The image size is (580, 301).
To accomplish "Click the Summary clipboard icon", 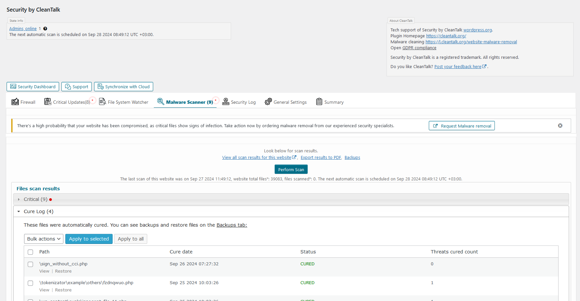I will click(319, 102).
